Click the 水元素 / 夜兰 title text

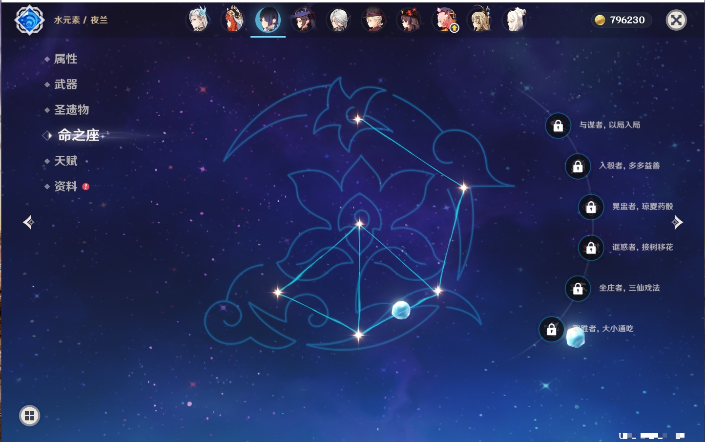(x=81, y=20)
